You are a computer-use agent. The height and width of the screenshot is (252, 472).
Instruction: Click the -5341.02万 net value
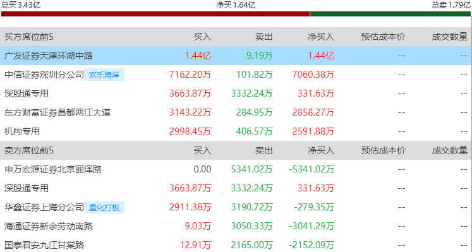312,169
